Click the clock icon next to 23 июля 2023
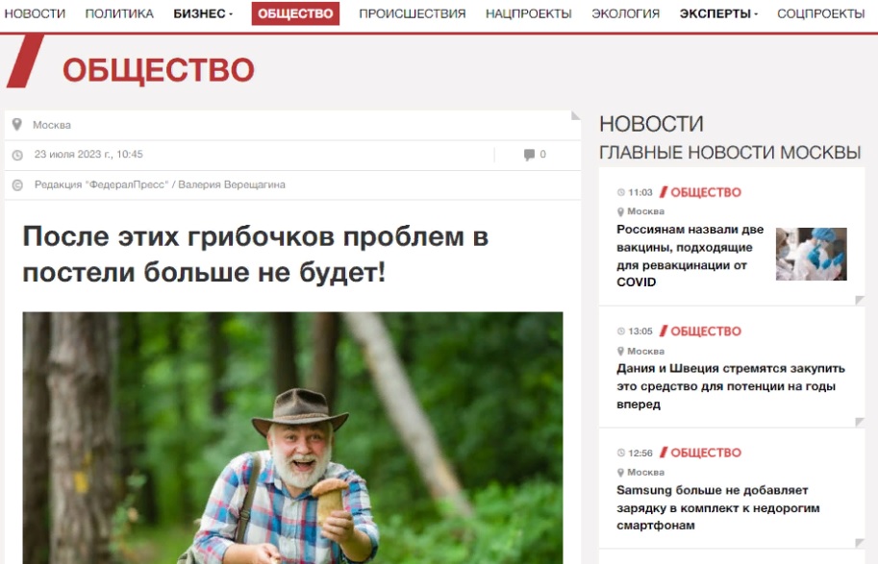This screenshot has width=878, height=564. [x=17, y=155]
